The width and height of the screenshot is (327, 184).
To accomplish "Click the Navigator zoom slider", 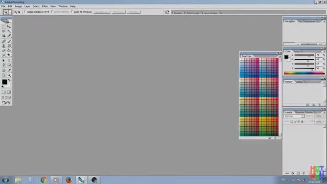I will click(309, 44).
